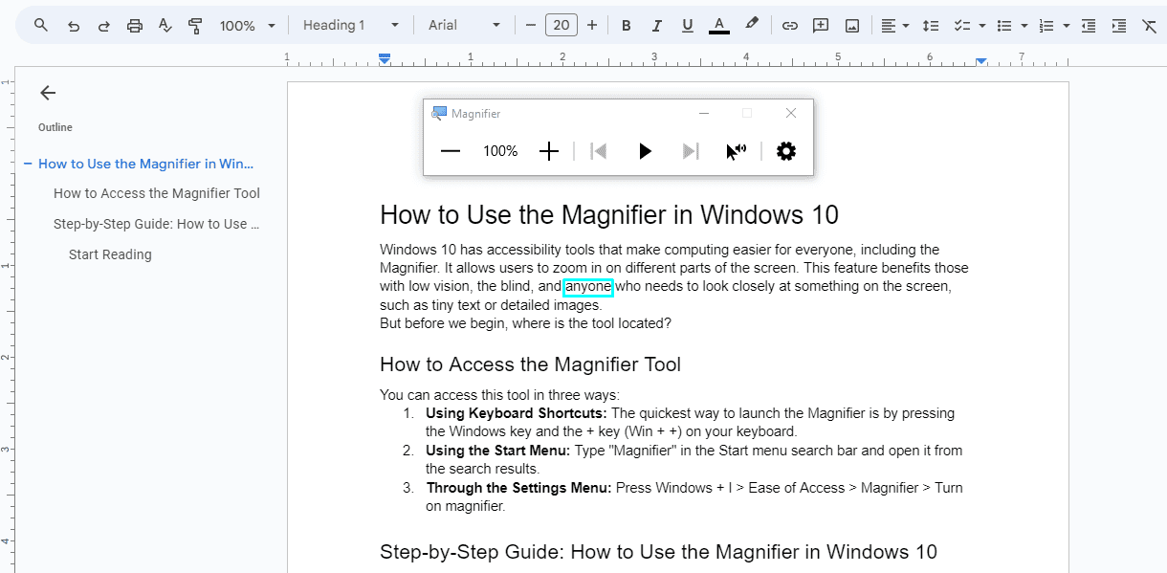Viewport: 1167px width, 573px height.
Task: Toggle italic formatting
Action: pyautogui.click(x=656, y=26)
